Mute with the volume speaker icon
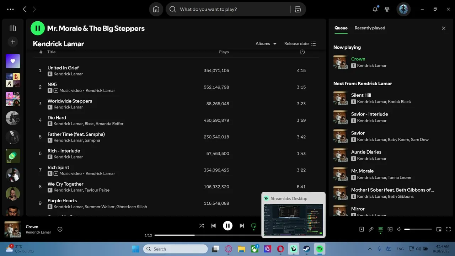The image size is (455, 256). pos(399,229)
